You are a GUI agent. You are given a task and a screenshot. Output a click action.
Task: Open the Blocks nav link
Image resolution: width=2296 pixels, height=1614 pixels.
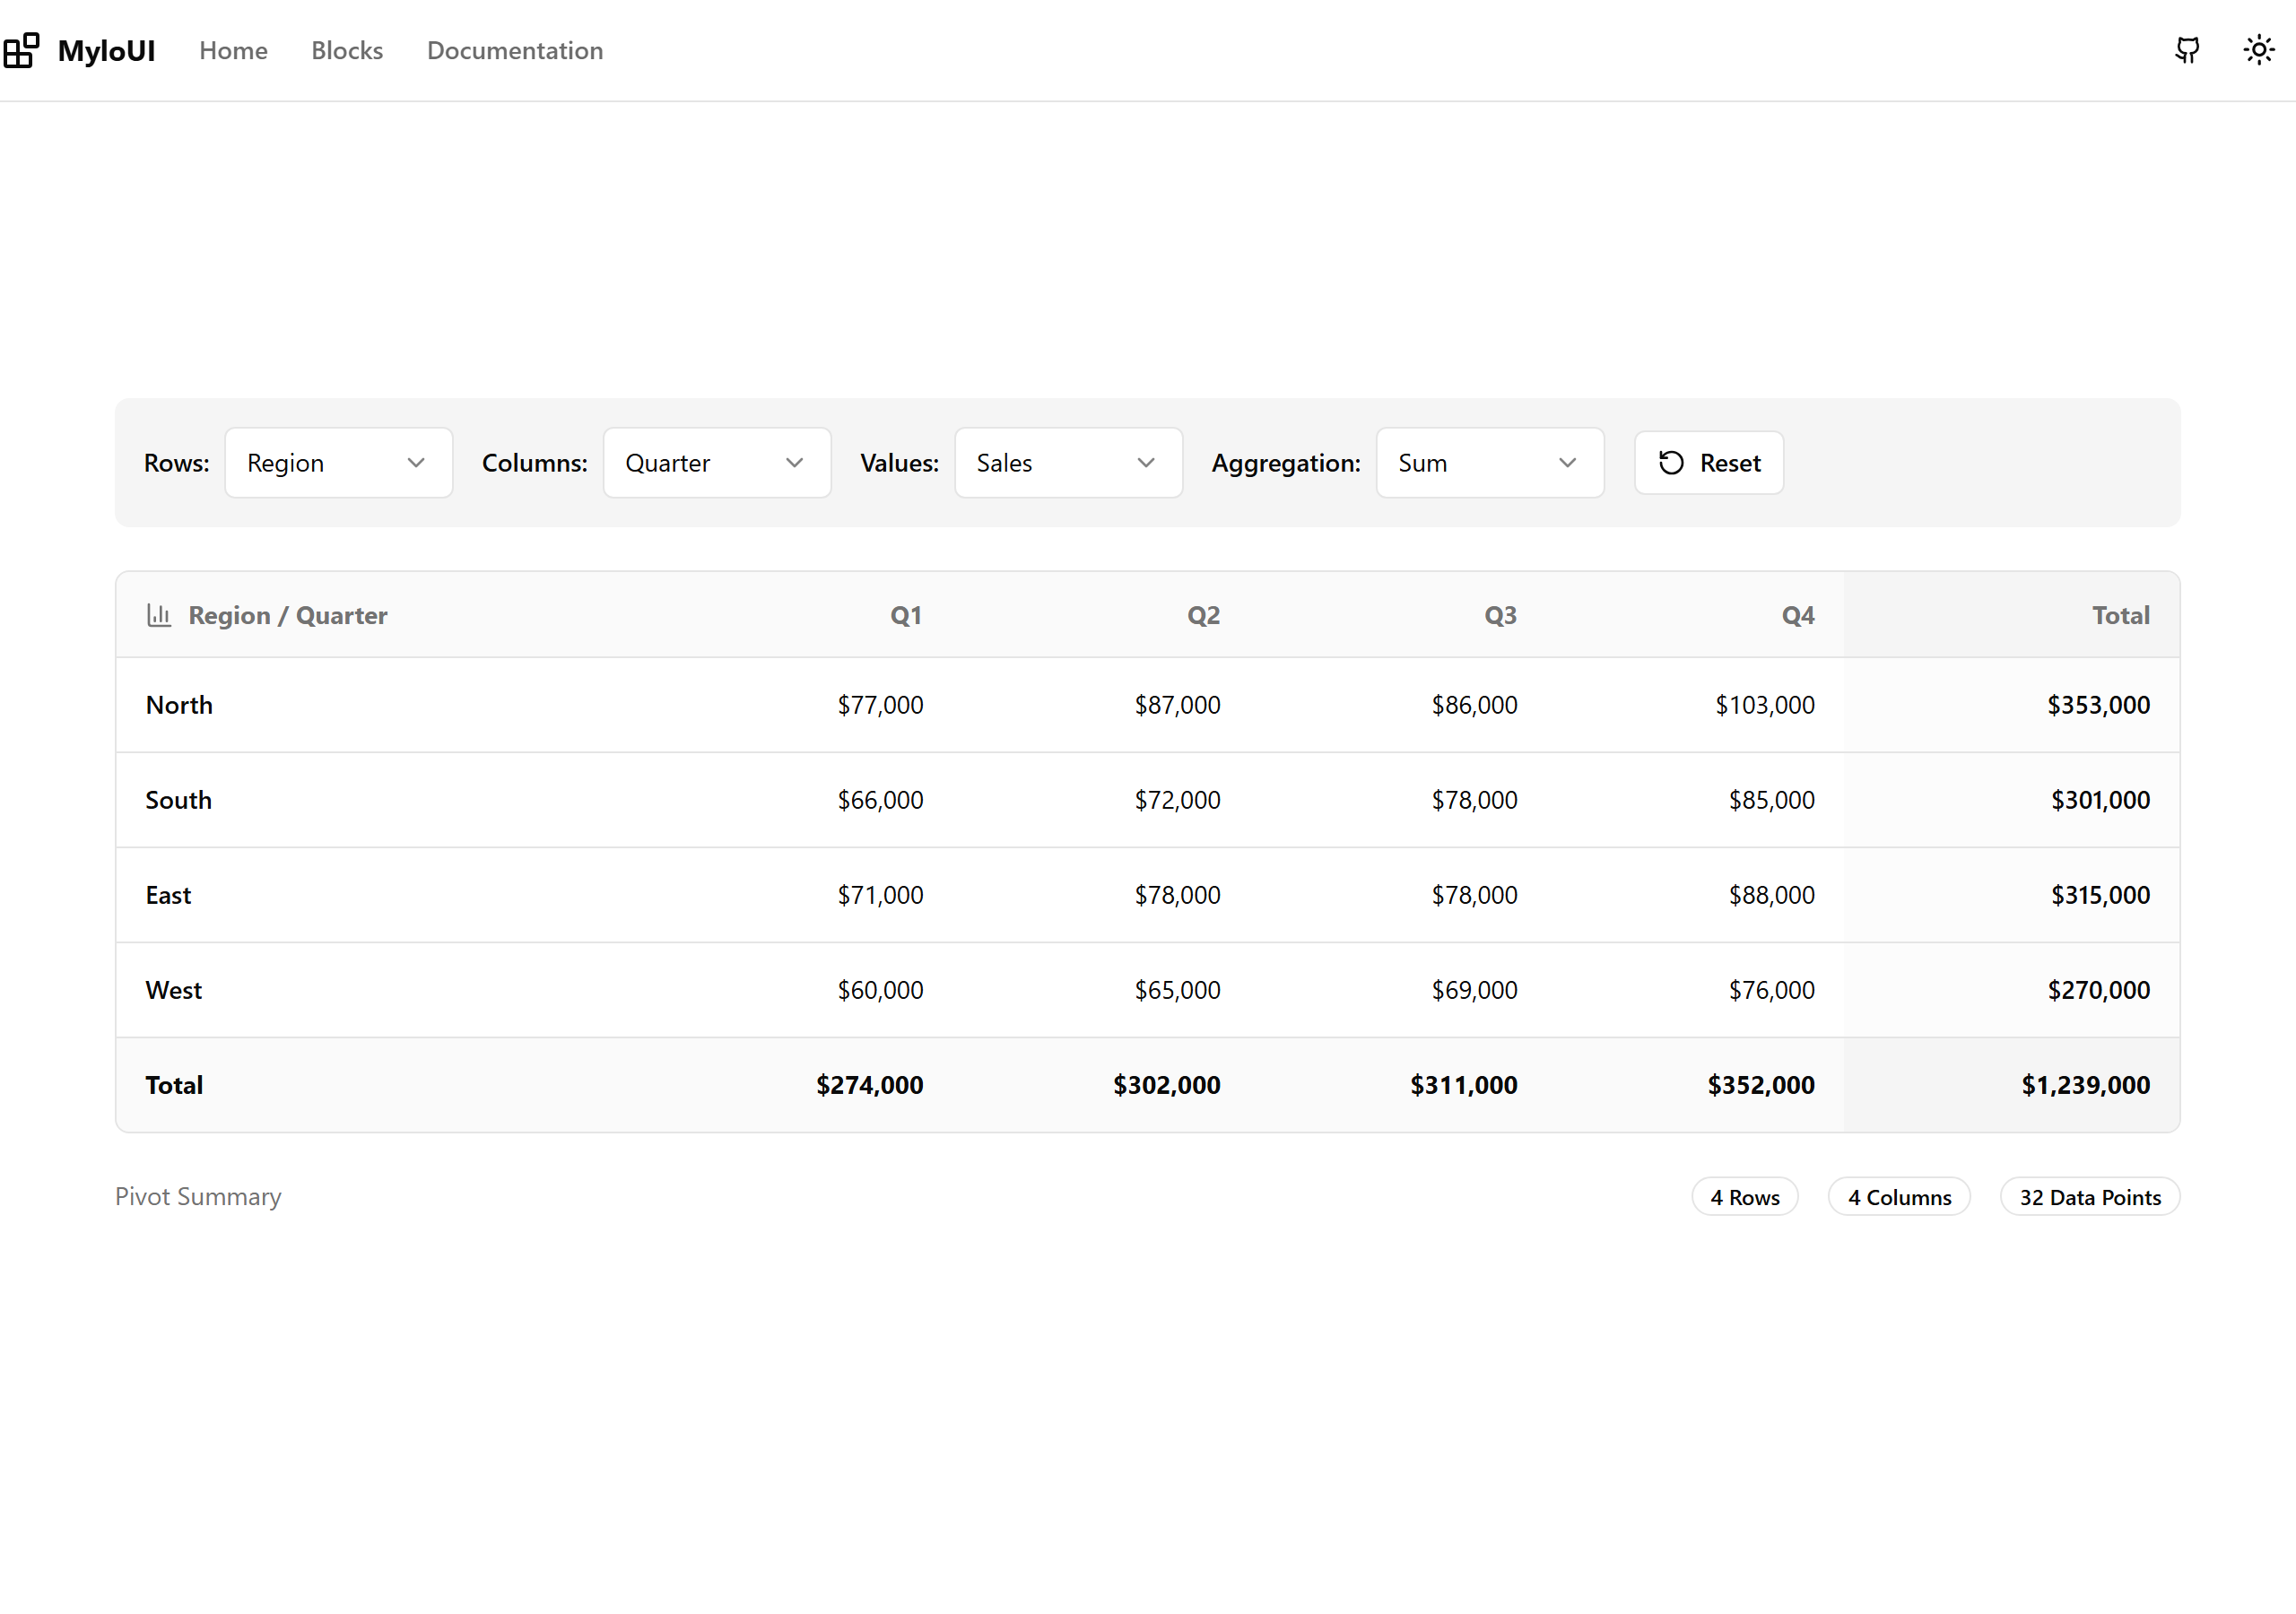[347, 50]
